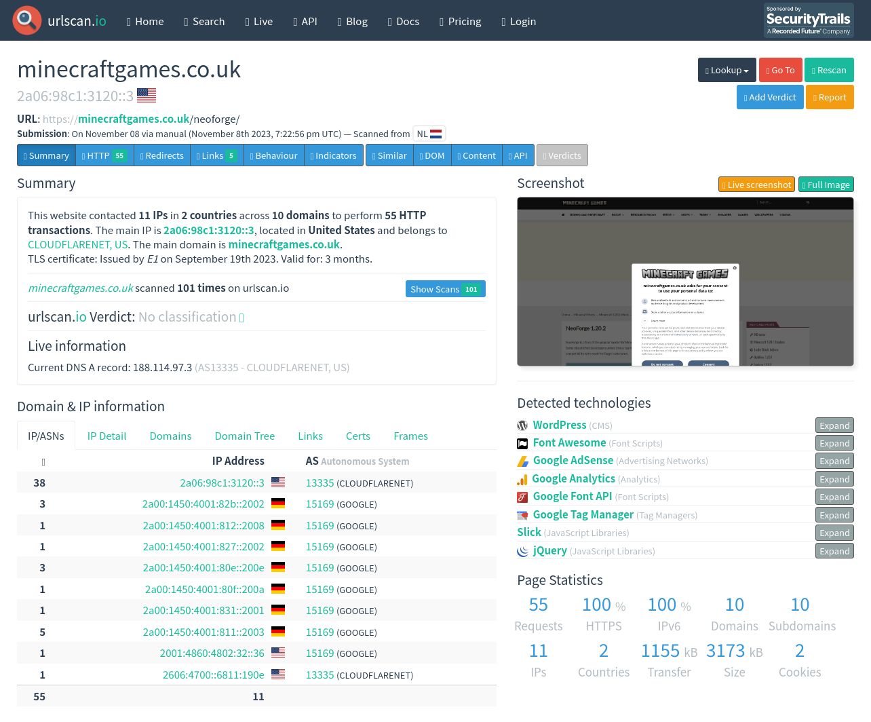Open the Pricing navigation item
This screenshot has height=722, width=871.
tap(461, 21)
